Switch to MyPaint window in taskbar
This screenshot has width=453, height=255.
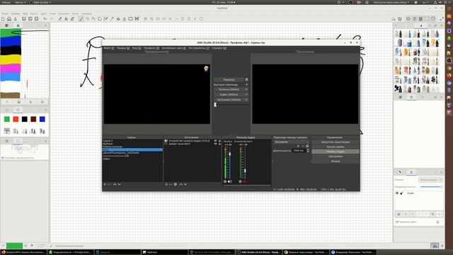pyautogui.click(x=165, y=252)
